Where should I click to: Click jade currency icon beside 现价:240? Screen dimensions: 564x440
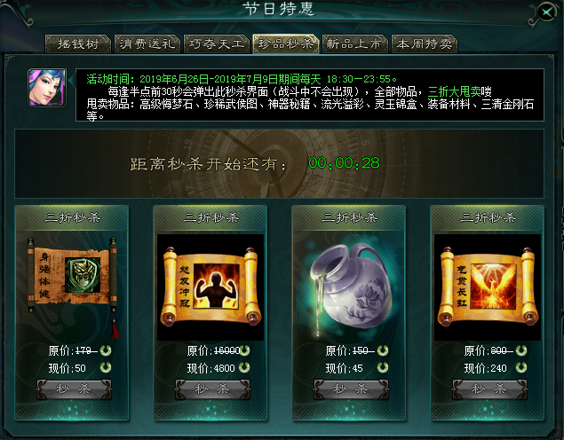coord(521,367)
